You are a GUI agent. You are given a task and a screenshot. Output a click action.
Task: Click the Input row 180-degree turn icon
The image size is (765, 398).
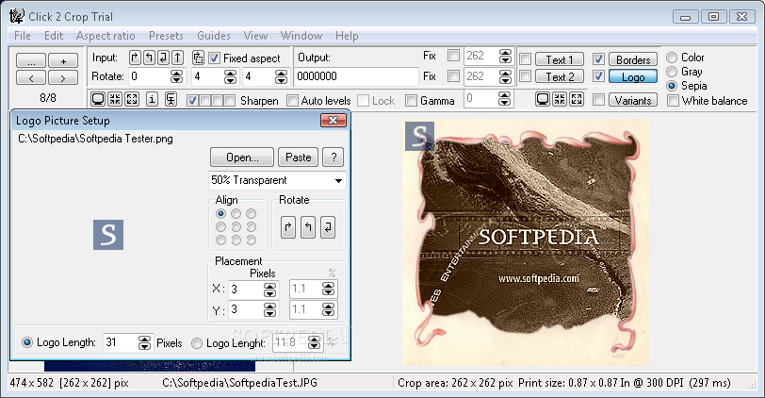163,58
